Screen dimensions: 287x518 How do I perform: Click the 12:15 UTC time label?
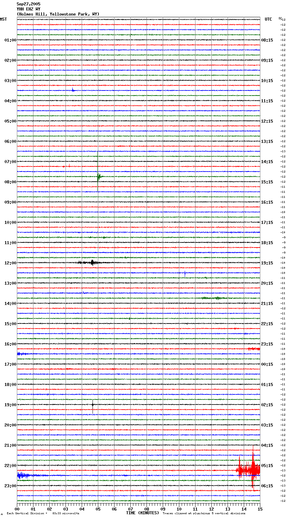267,121
